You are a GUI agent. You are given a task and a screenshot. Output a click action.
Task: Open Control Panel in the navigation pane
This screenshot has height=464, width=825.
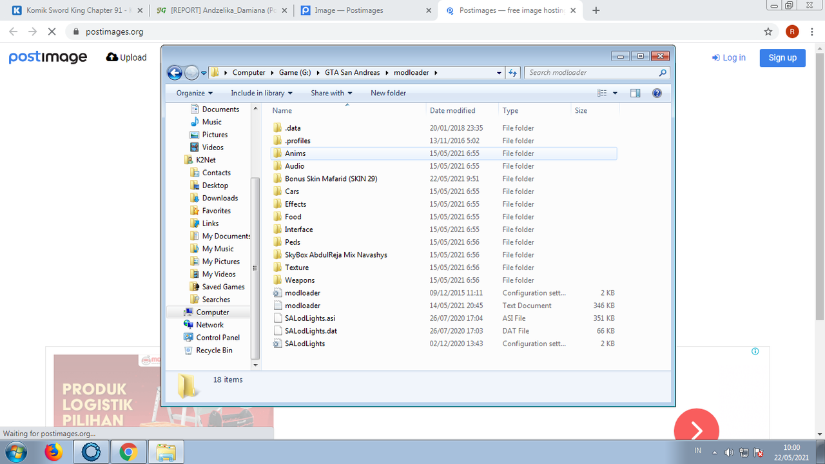click(218, 338)
